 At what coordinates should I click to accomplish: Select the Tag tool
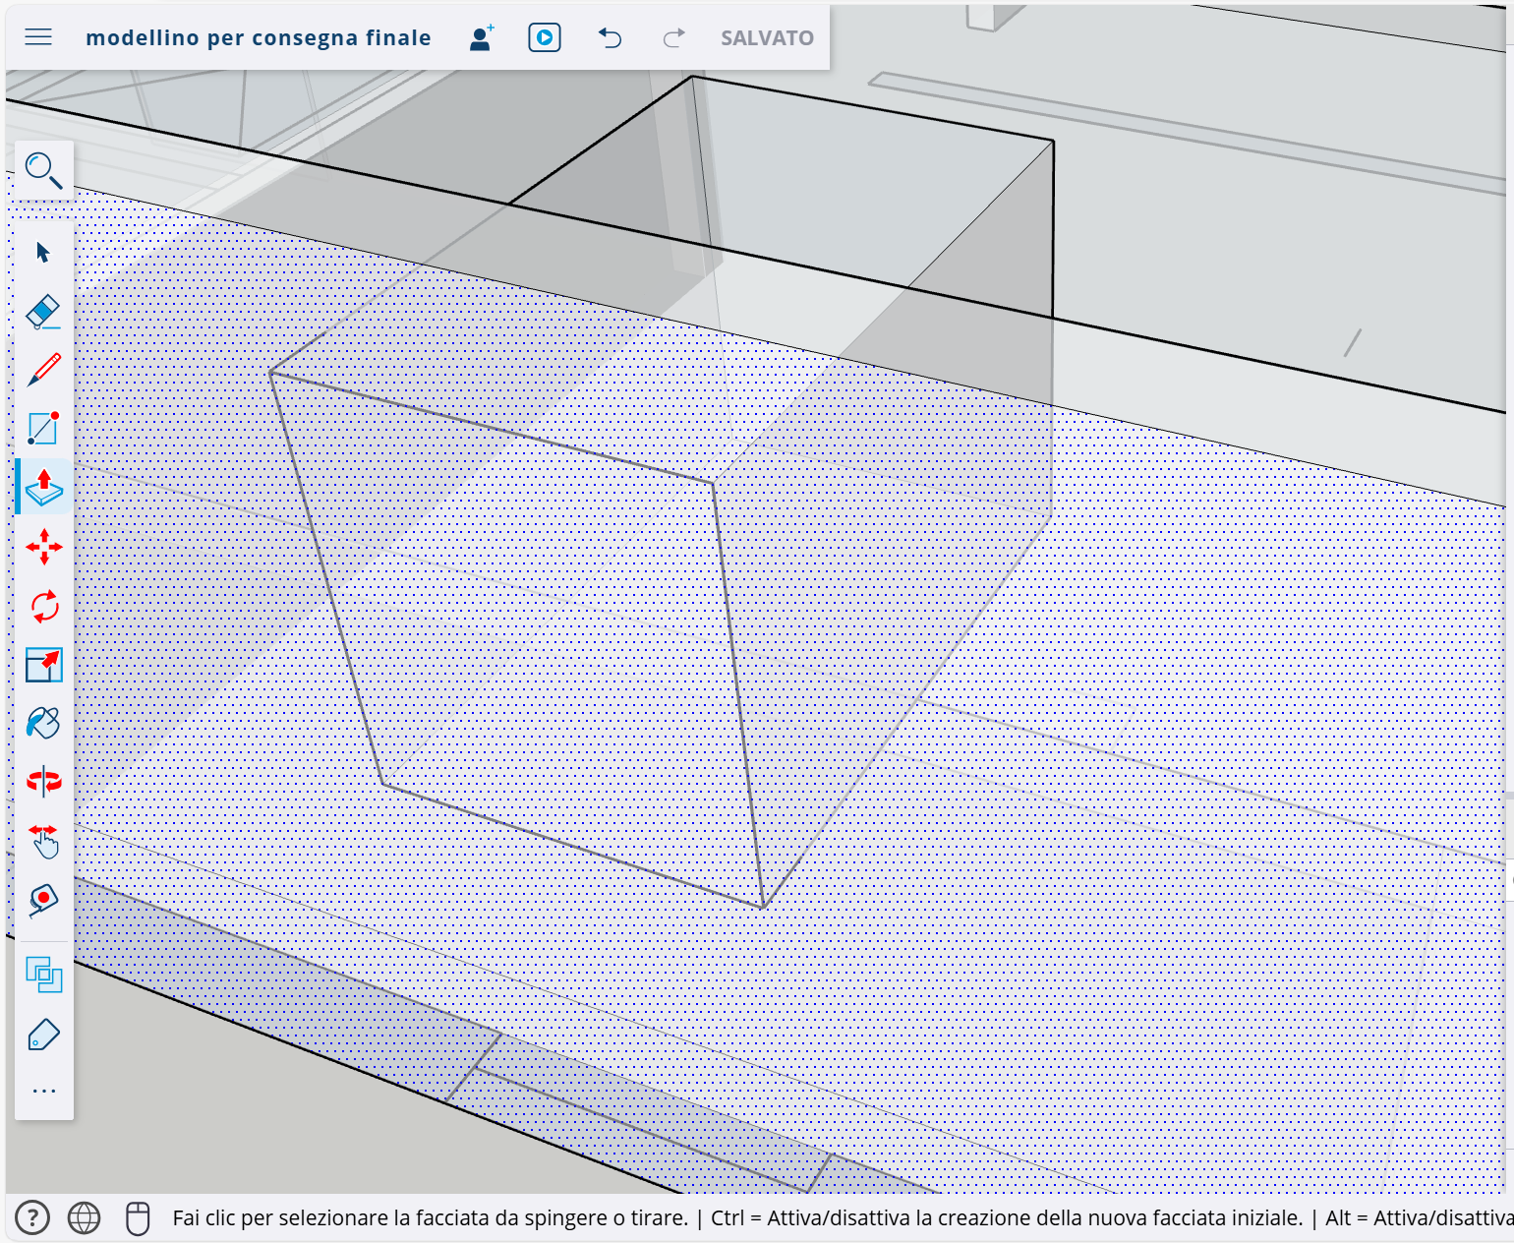pos(43,1035)
